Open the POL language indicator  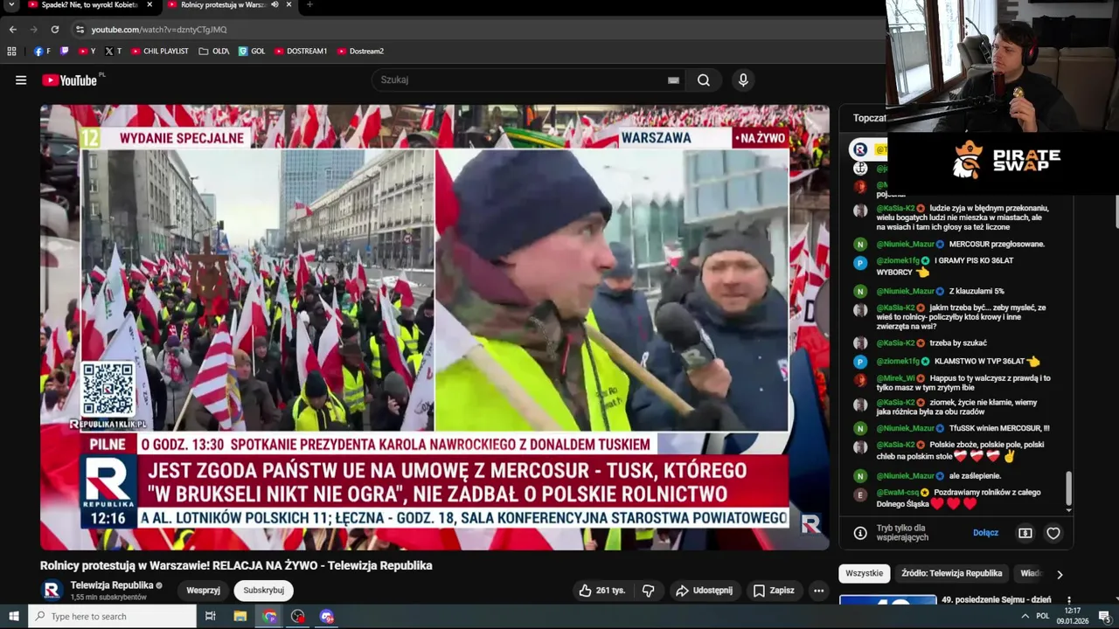(1042, 616)
